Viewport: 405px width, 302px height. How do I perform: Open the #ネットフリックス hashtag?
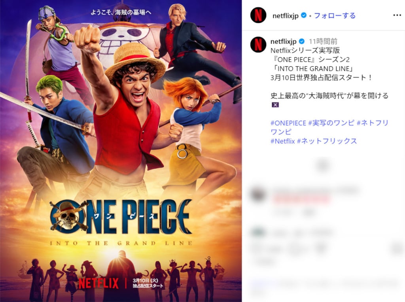tap(327, 141)
